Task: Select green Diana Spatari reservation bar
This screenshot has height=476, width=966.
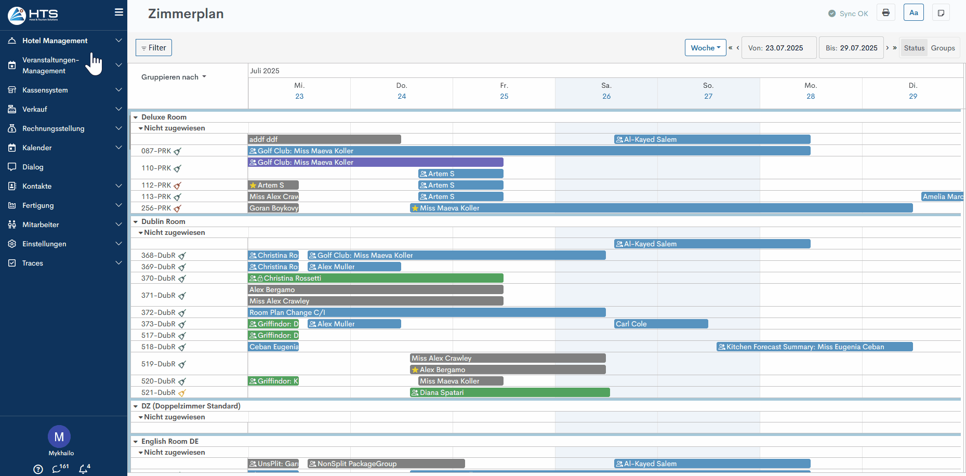Action: tap(509, 393)
